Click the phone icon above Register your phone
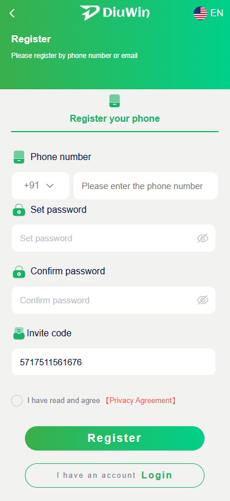 tap(115, 101)
